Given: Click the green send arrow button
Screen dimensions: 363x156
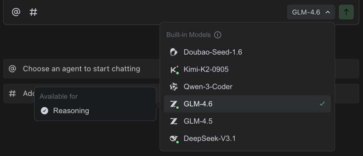Looking at the screenshot, I should tap(346, 12).
